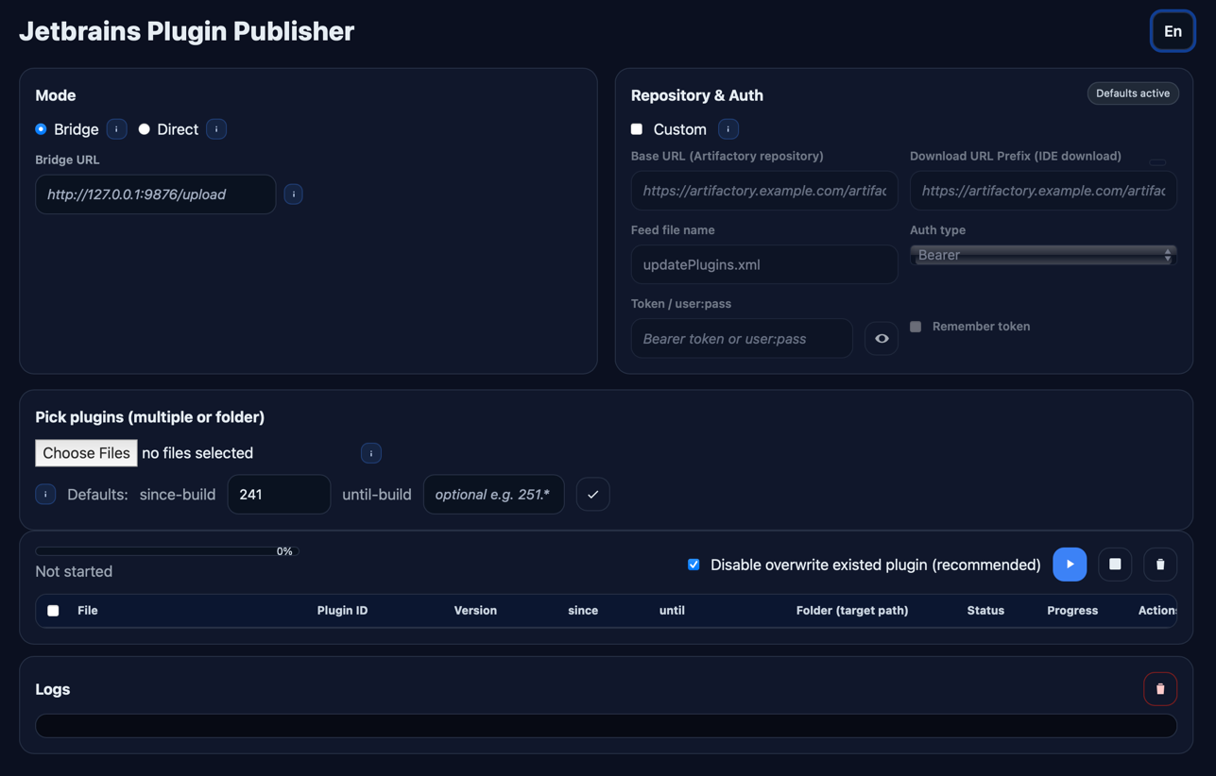Screen dimensions: 1216x776
Task: Click the Version column header
Action: pyautogui.click(x=475, y=611)
